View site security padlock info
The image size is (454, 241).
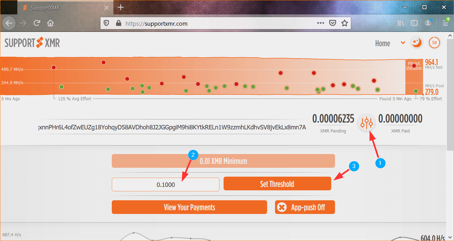click(119, 23)
